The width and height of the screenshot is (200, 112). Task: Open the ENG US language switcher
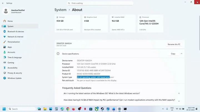[172, 109]
